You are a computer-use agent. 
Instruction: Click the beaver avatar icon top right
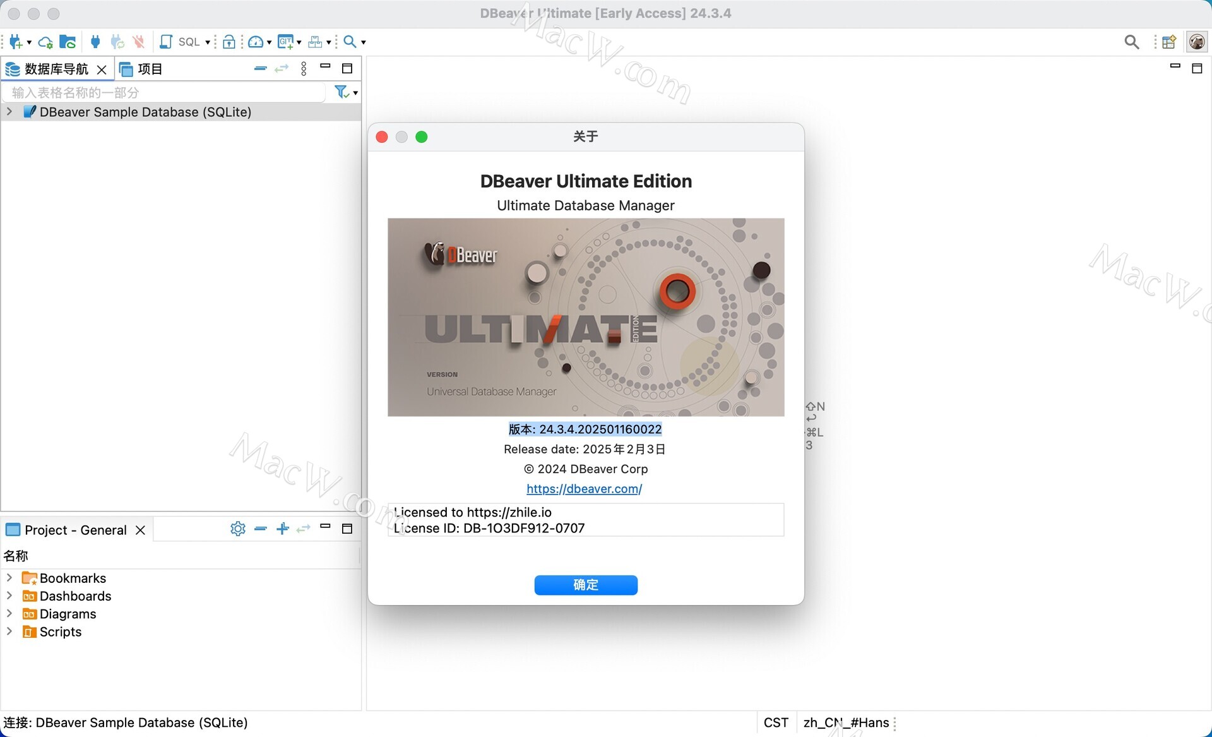click(1197, 42)
